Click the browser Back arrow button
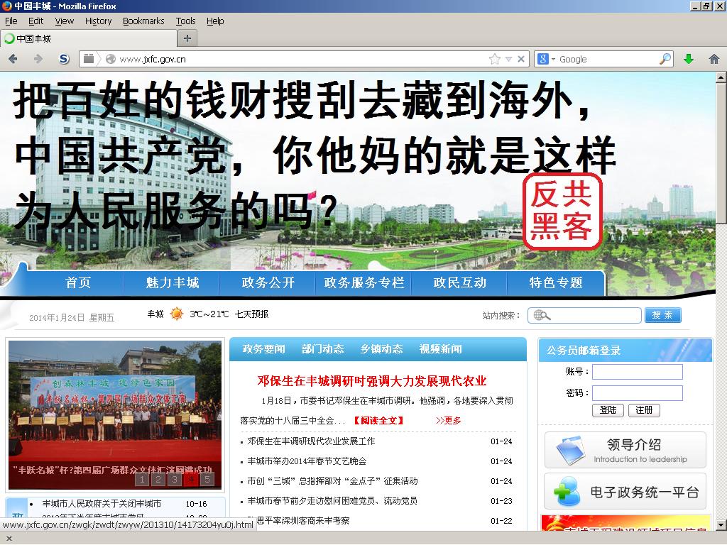Image resolution: width=727 pixels, height=545 pixels. 13,59
